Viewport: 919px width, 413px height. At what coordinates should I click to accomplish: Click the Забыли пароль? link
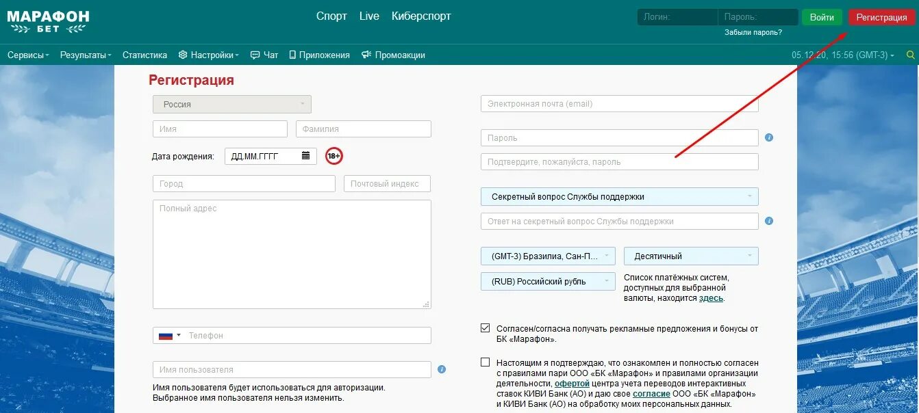(753, 32)
